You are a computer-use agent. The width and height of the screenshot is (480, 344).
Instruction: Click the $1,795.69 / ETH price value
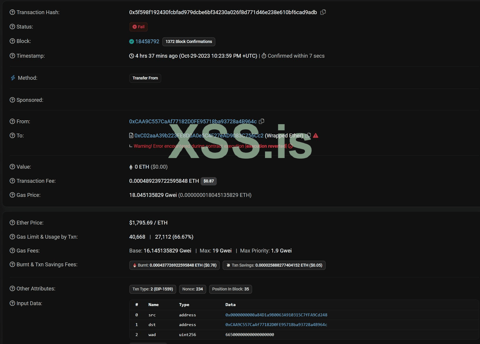(x=149, y=223)
